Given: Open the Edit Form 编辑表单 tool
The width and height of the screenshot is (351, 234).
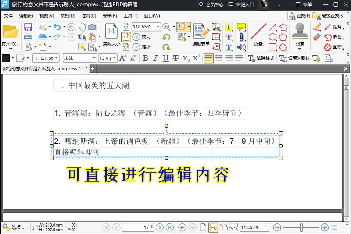Looking at the screenshot, I should click(201, 35).
